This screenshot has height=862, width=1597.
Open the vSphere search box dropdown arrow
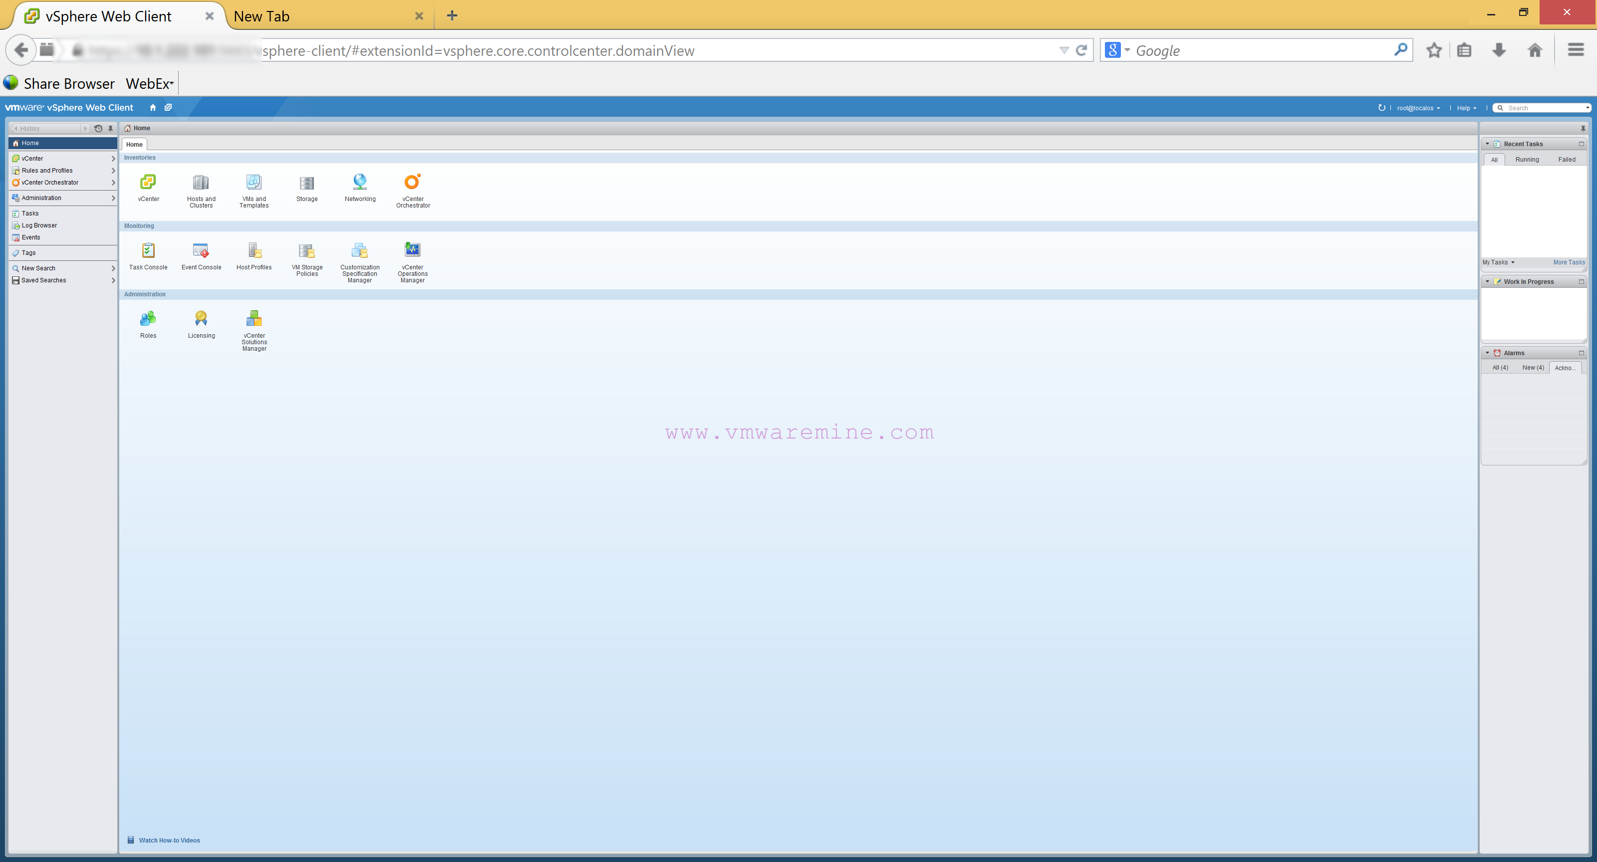[1587, 108]
